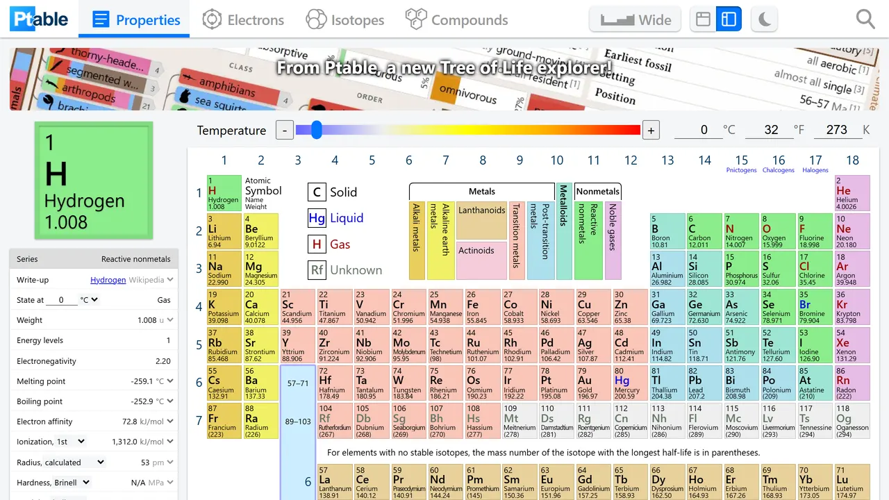Select the 57–71 lanthanoid range cell
Image resolution: width=889 pixels, height=500 pixels.
pyautogui.click(x=297, y=383)
